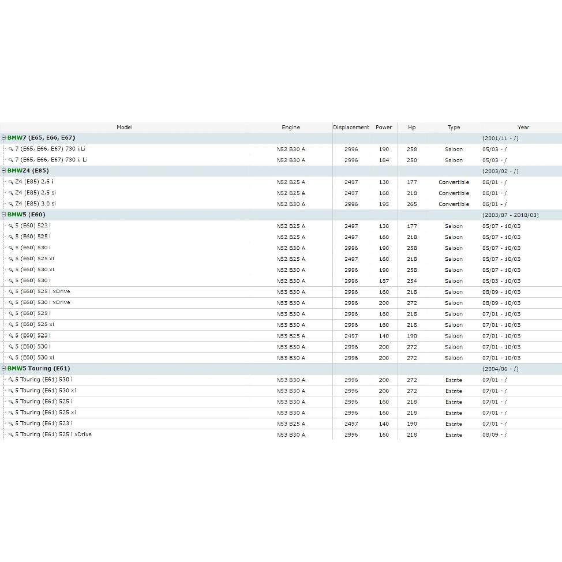
Task: Click the Model column header
Action: [125, 128]
